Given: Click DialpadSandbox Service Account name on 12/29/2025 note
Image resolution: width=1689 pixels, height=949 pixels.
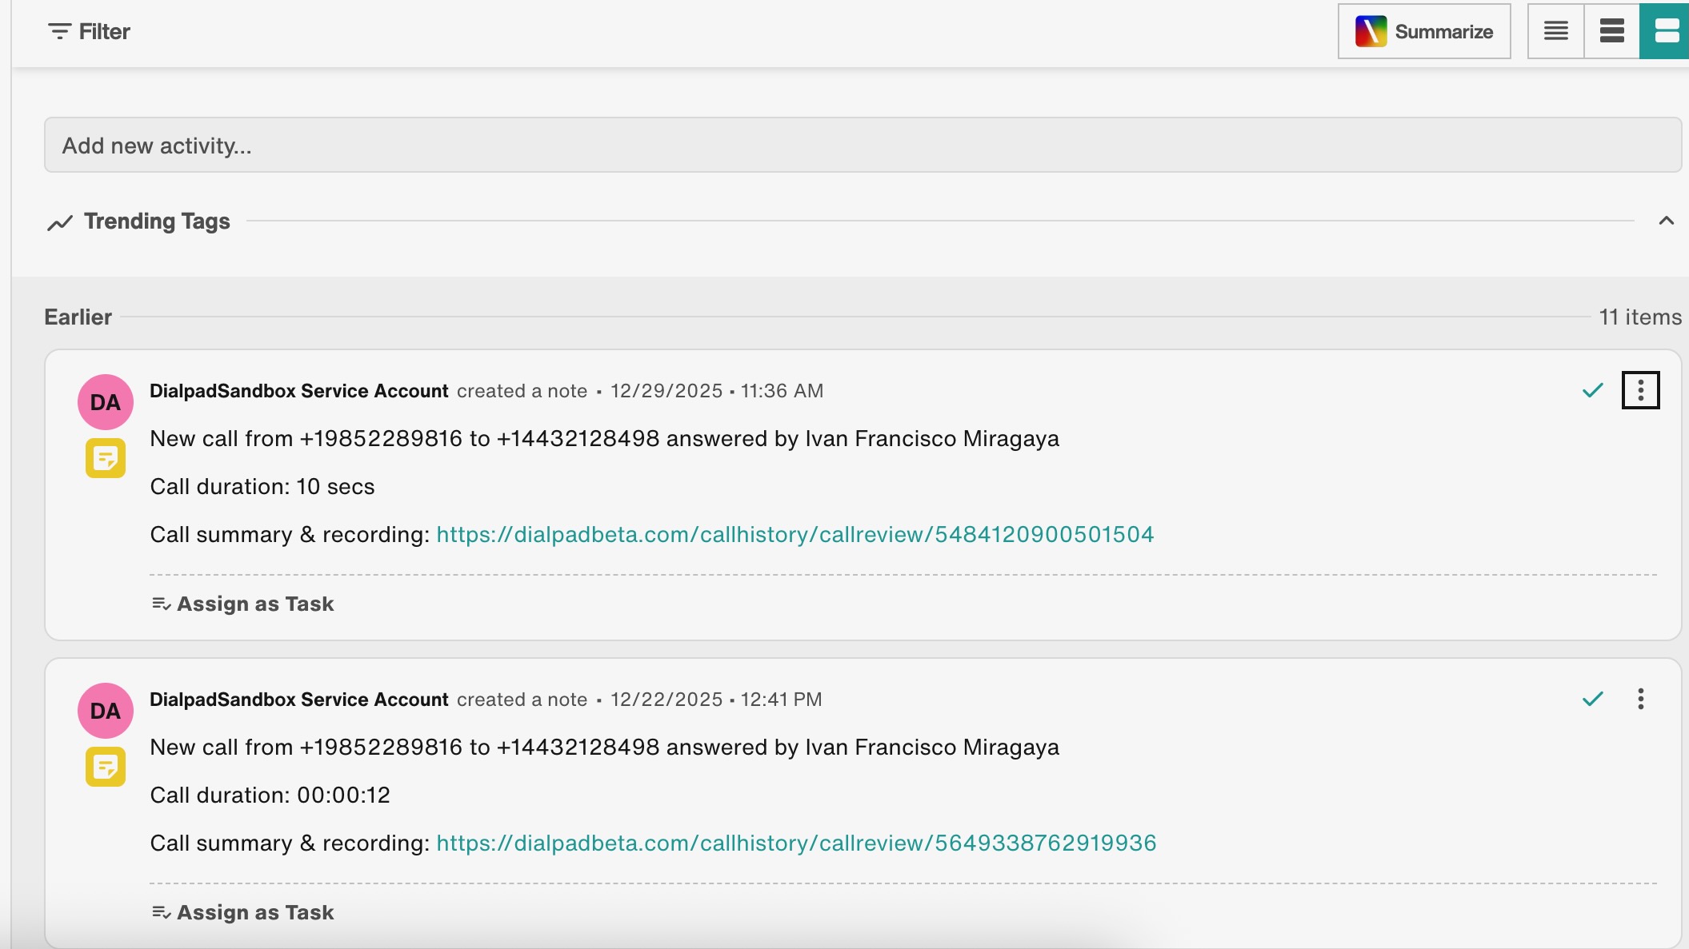Looking at the screenshot, I should click(299, 391).
